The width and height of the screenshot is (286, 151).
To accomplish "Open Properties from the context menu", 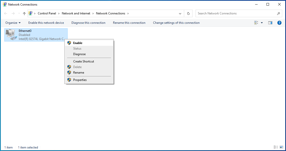I will coord(80,80).
